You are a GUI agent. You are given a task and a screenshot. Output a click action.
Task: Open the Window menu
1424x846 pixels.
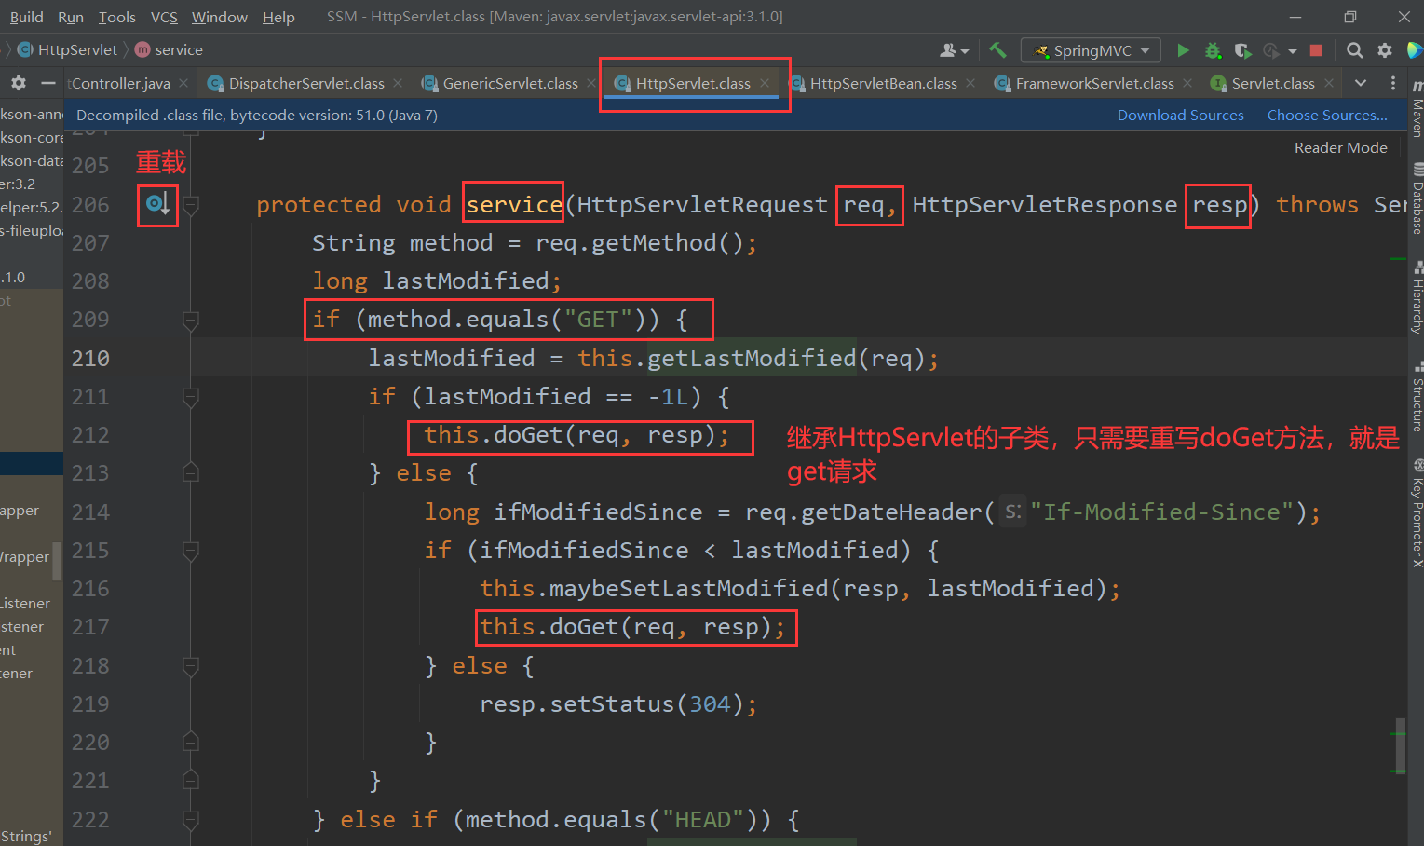coord(220,17)
